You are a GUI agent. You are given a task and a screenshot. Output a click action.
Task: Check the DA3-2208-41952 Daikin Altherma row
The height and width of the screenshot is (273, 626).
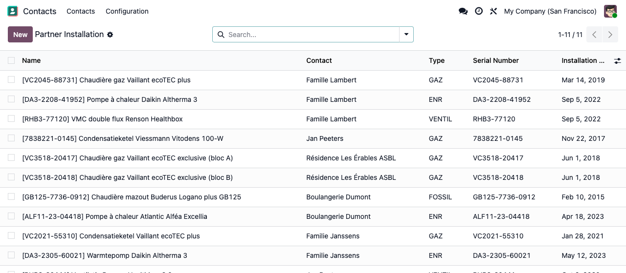pyautogui.click(x=11, y=99)
